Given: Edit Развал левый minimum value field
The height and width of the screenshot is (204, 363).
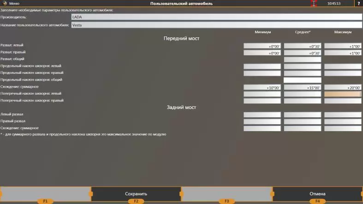Looking at the screenshot, I should click(x=262, y=46).
